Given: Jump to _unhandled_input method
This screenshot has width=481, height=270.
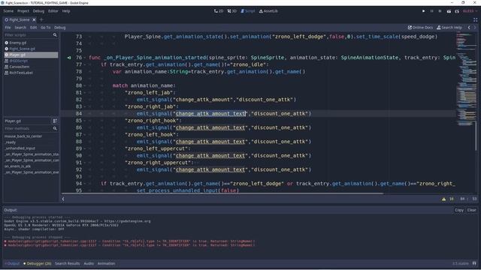Looking at the screenshot, I should coord(31,148).
